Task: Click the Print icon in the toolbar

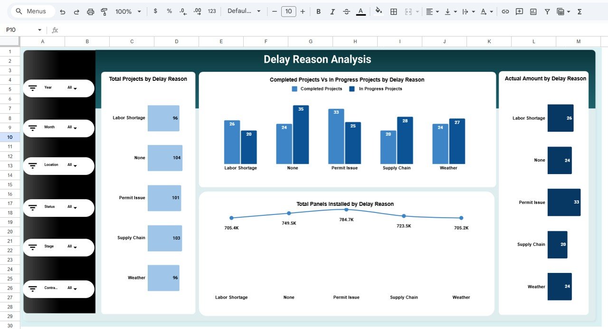Action: click(90, 11)
